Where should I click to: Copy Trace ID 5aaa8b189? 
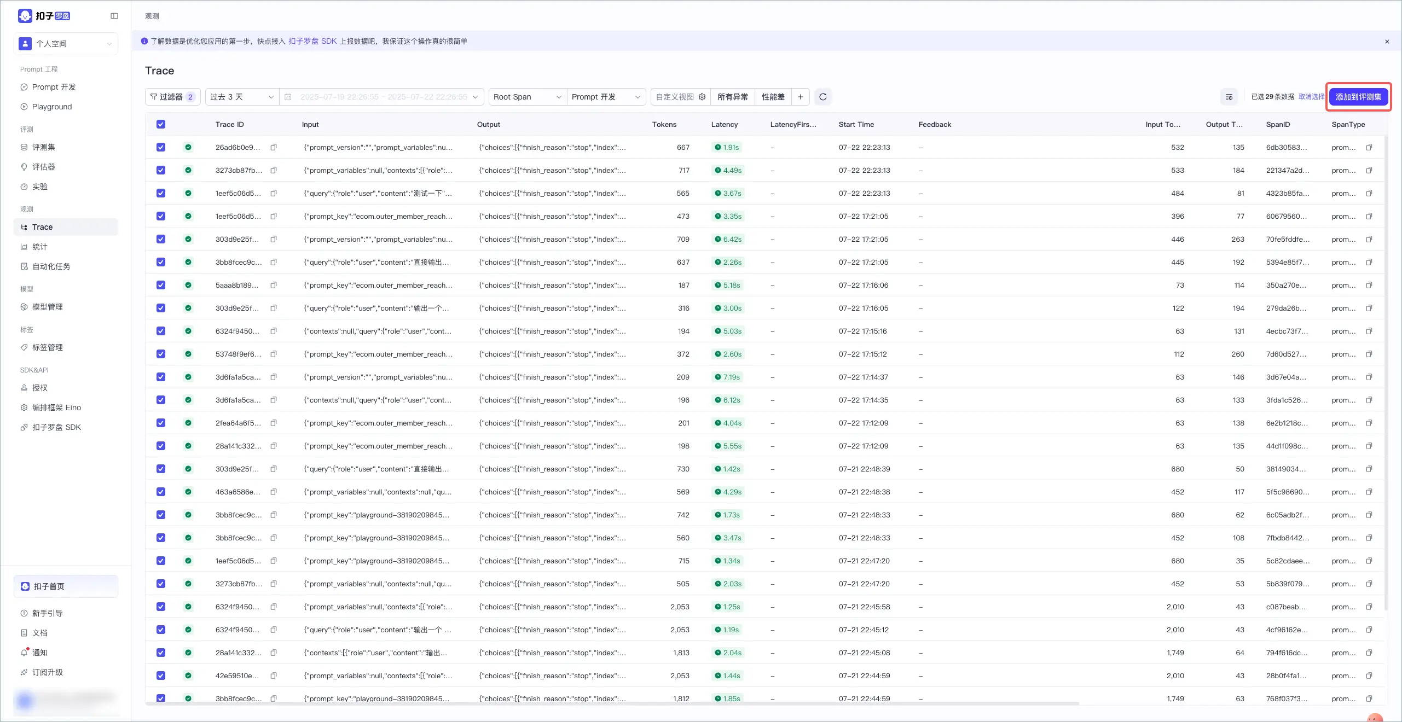pos(274,285)
